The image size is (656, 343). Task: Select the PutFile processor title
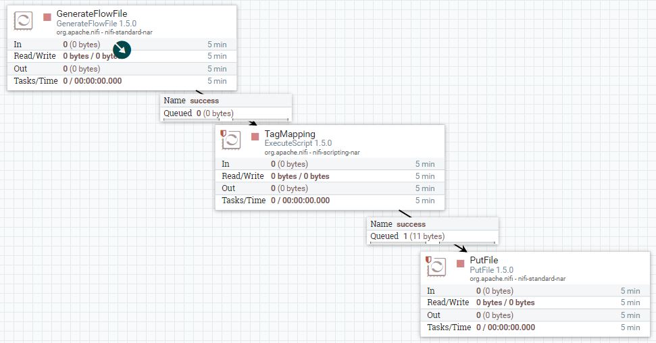[x=484, y=260]
